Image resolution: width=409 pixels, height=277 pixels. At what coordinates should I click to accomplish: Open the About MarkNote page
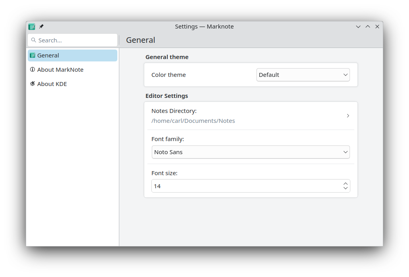(x=73, y=70)
